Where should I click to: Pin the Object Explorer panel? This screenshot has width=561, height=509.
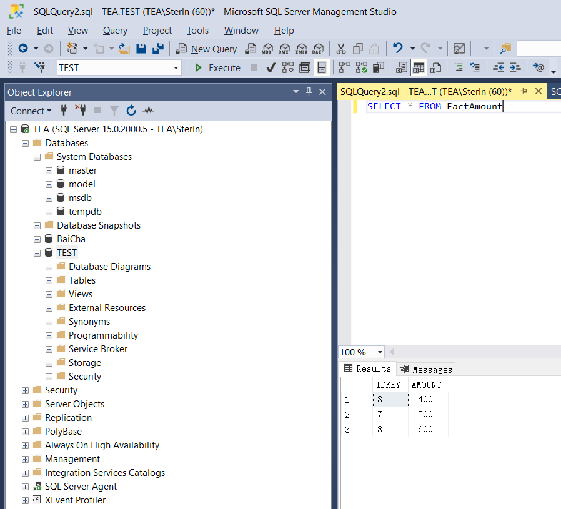[x=309, y=92]
